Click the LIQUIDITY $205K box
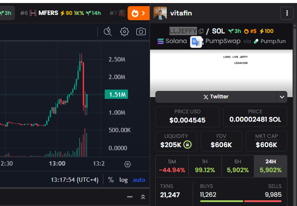The image size is (297, 206). click(176, 141)
